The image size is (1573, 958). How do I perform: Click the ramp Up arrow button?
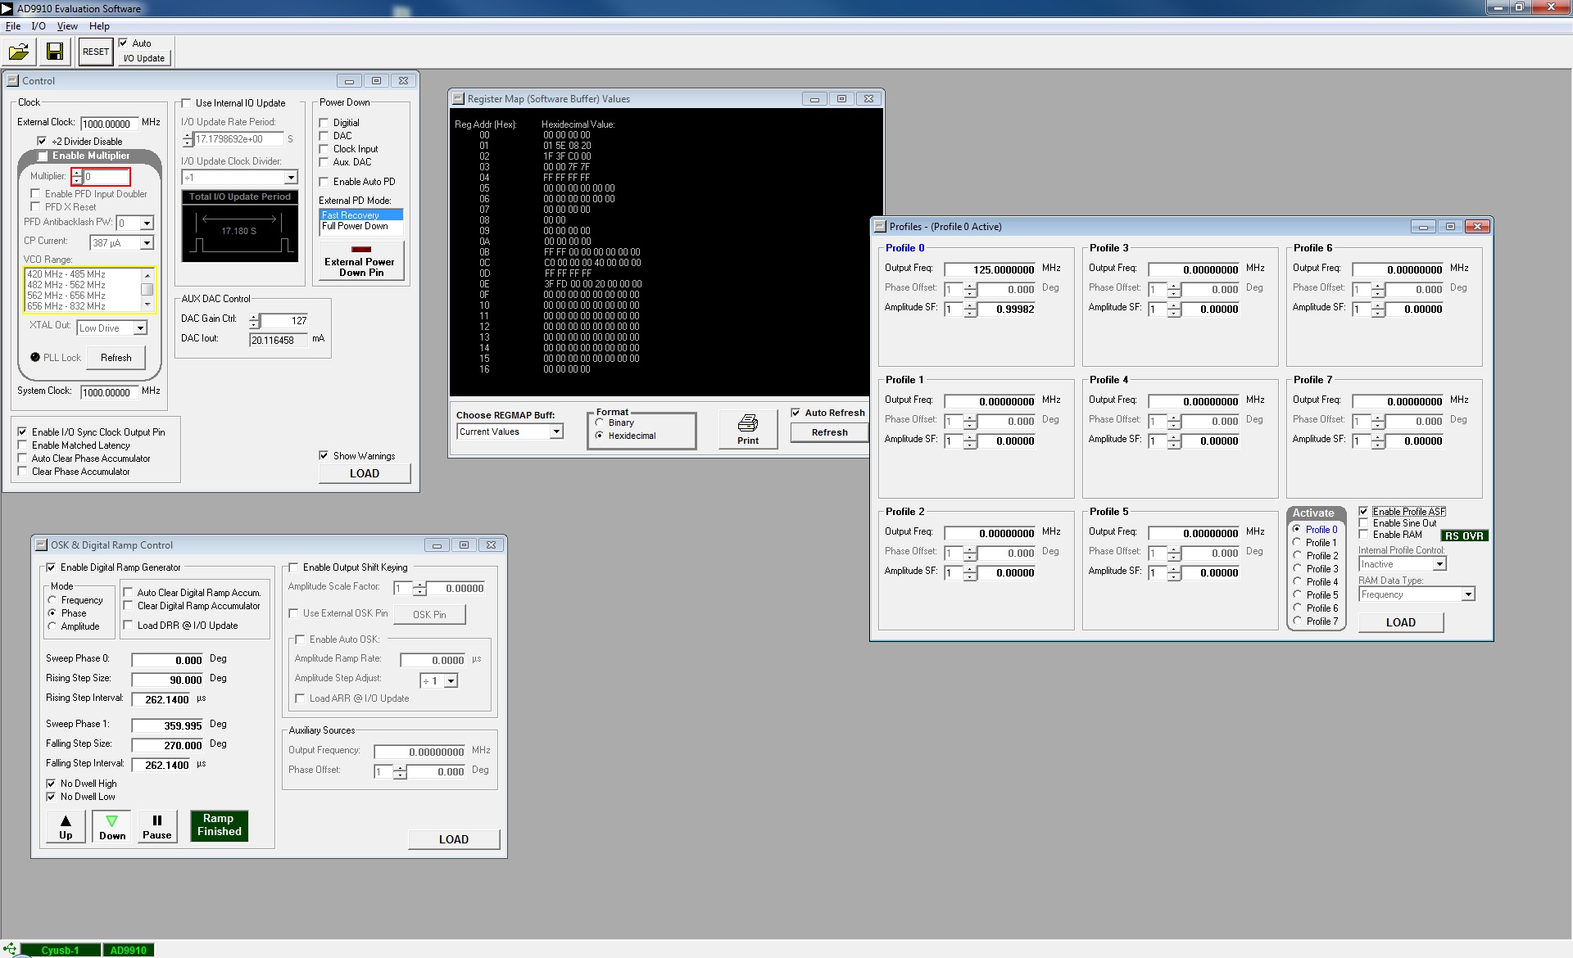click(66, 827)
